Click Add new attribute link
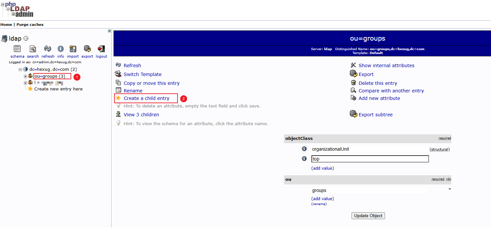Viewport: 491px width, 228px height. tap(379, 98)
